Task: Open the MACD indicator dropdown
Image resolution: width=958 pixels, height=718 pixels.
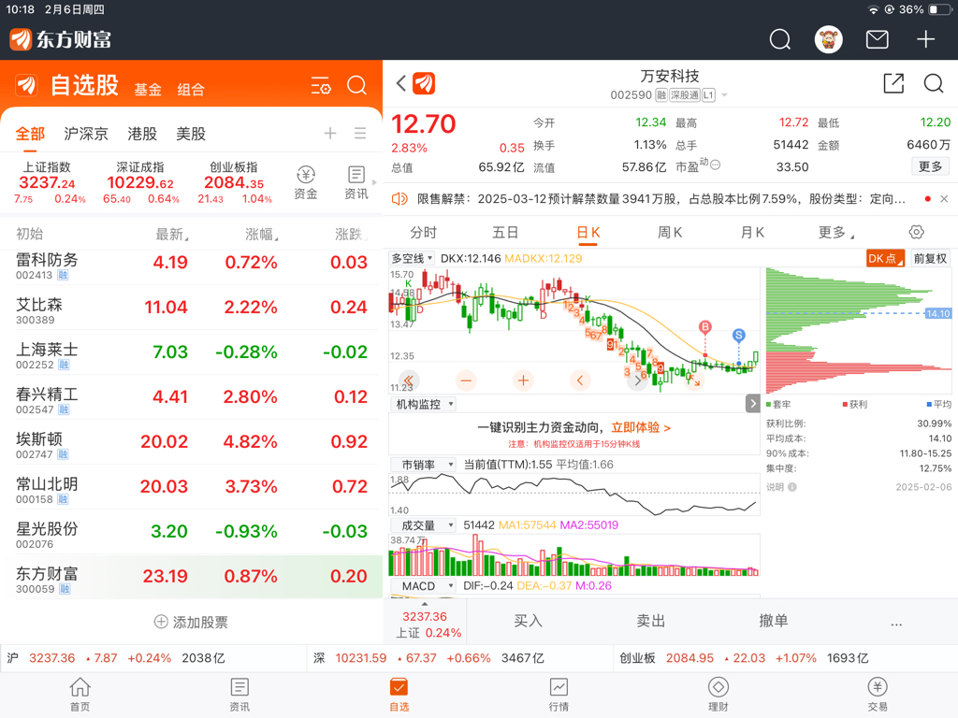Action: [x=424, y=586]
